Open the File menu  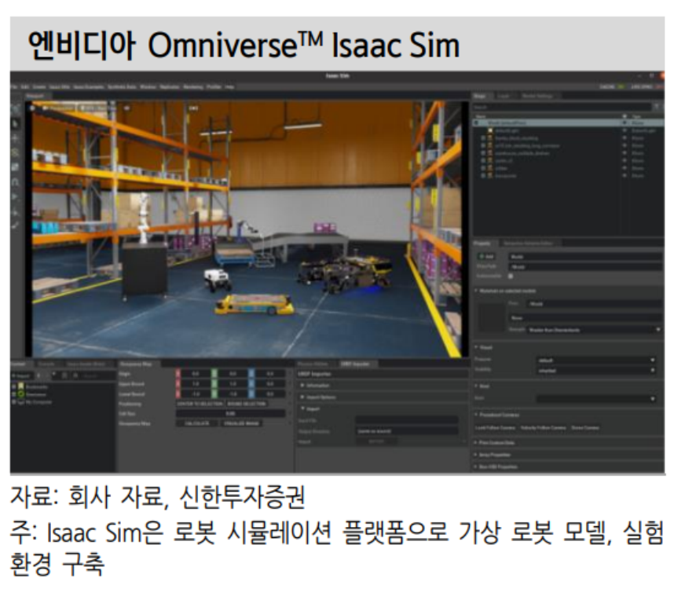[x=14, y=87]
